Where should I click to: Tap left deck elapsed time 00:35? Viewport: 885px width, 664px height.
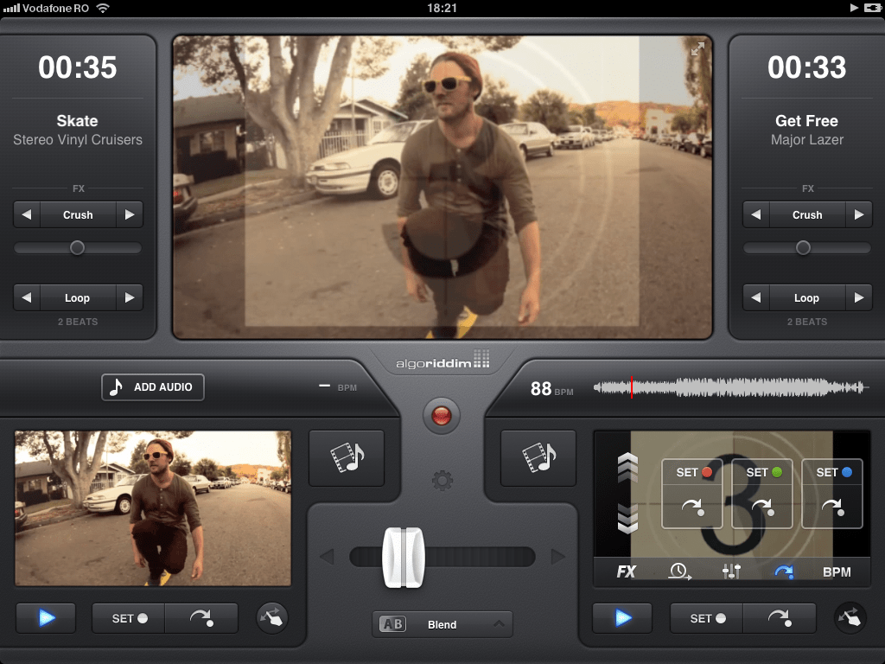coord(78,67)
